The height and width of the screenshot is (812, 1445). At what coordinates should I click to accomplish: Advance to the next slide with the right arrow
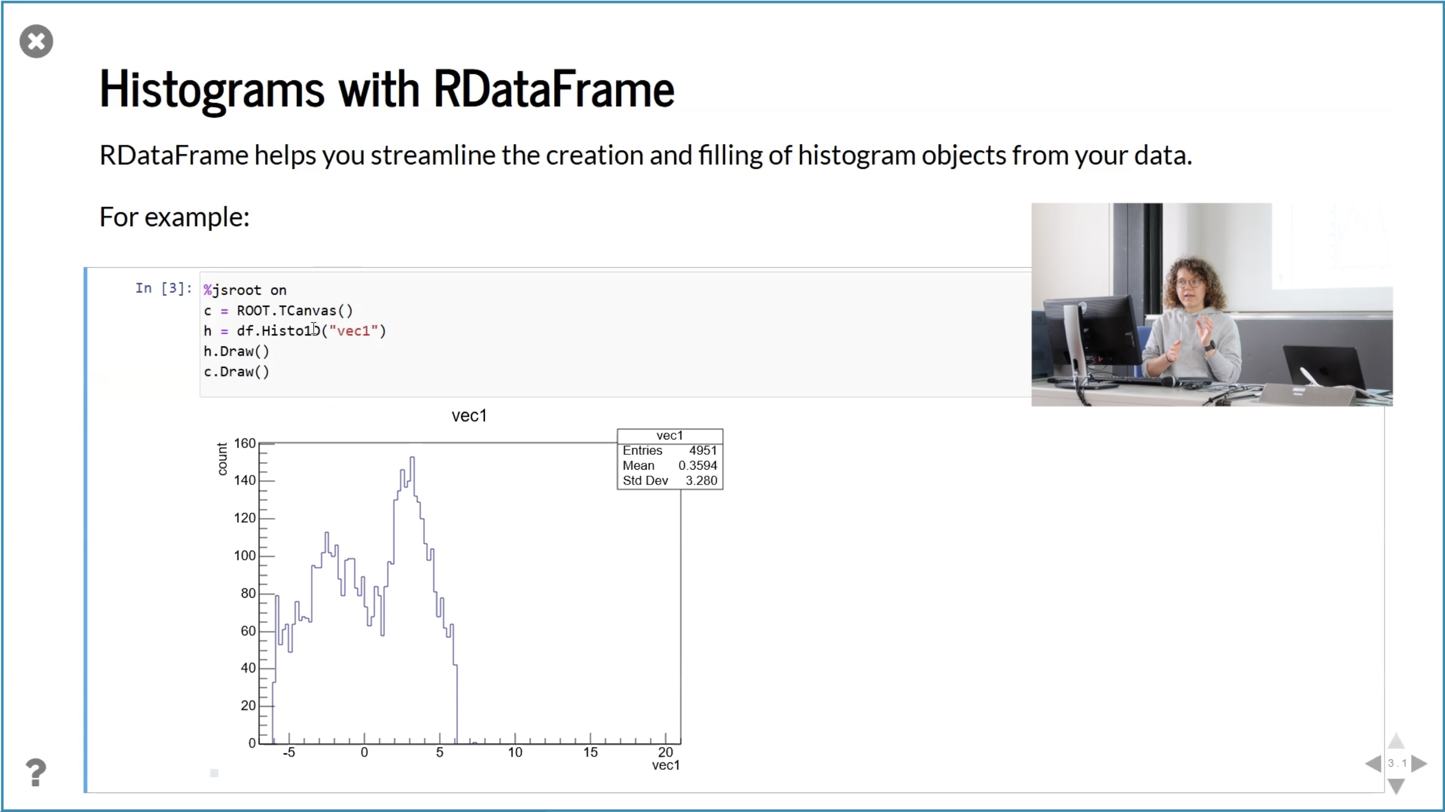[x=1419, y=763]
